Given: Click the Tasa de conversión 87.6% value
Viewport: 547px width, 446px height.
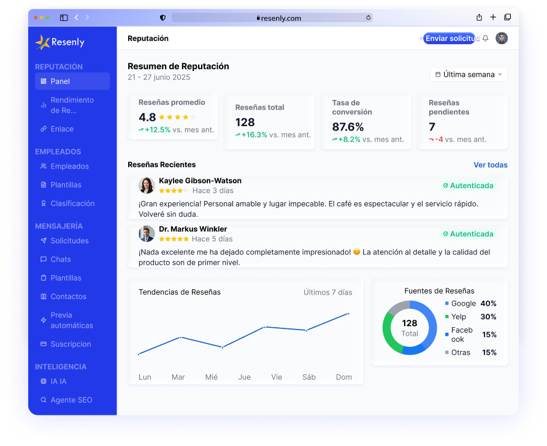Looking at the screenshot, I should tap(348, 127).
